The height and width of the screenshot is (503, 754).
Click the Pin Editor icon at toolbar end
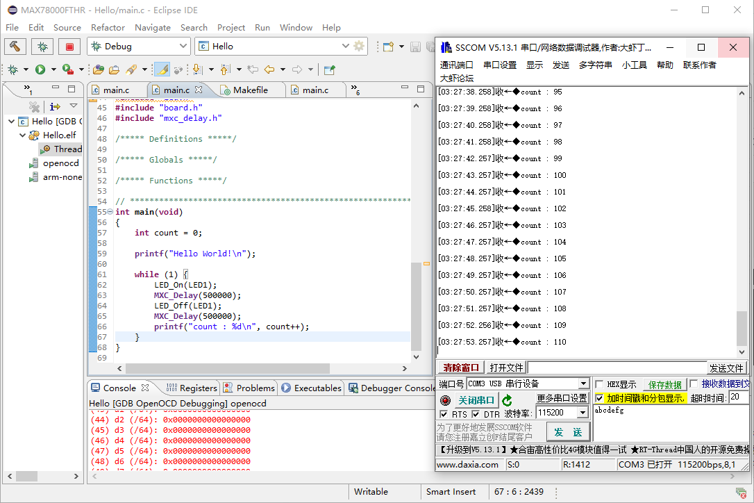329,69
